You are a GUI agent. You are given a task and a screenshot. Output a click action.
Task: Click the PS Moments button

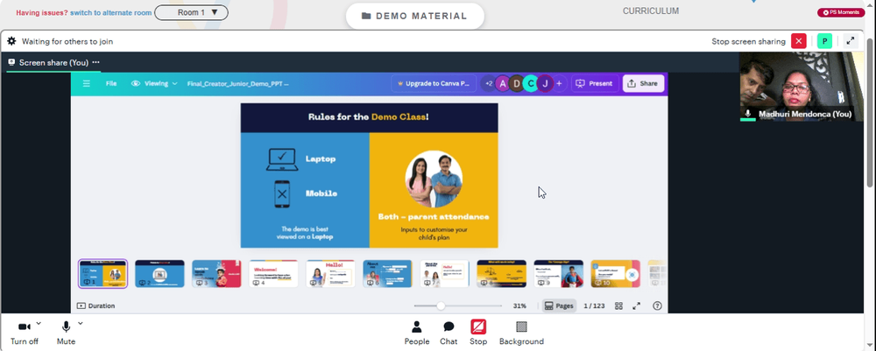[841, 12]
